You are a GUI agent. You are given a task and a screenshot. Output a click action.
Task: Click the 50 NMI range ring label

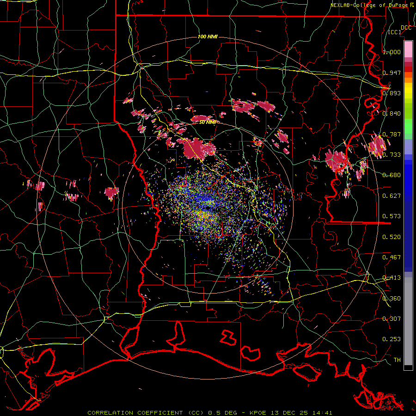(x=207, y=122)
